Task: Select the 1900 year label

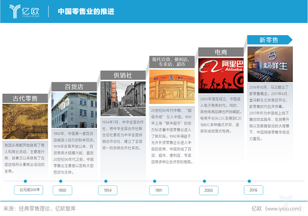Action: tap(62, 190)
